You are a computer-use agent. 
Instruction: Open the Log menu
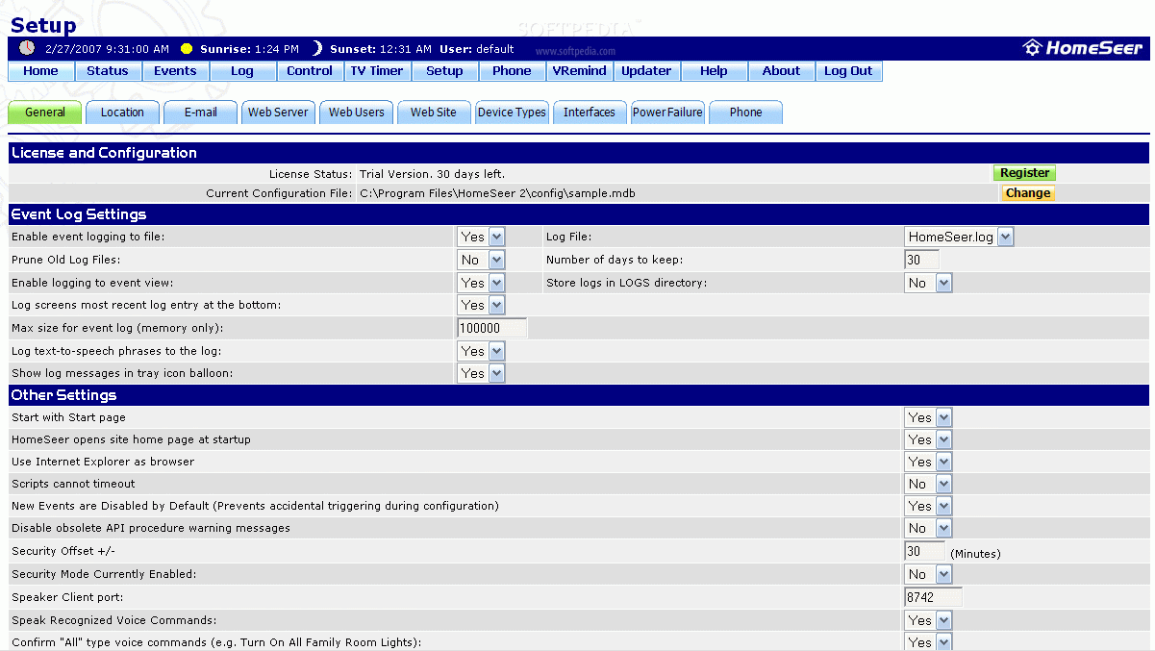(x=242, y=71)
